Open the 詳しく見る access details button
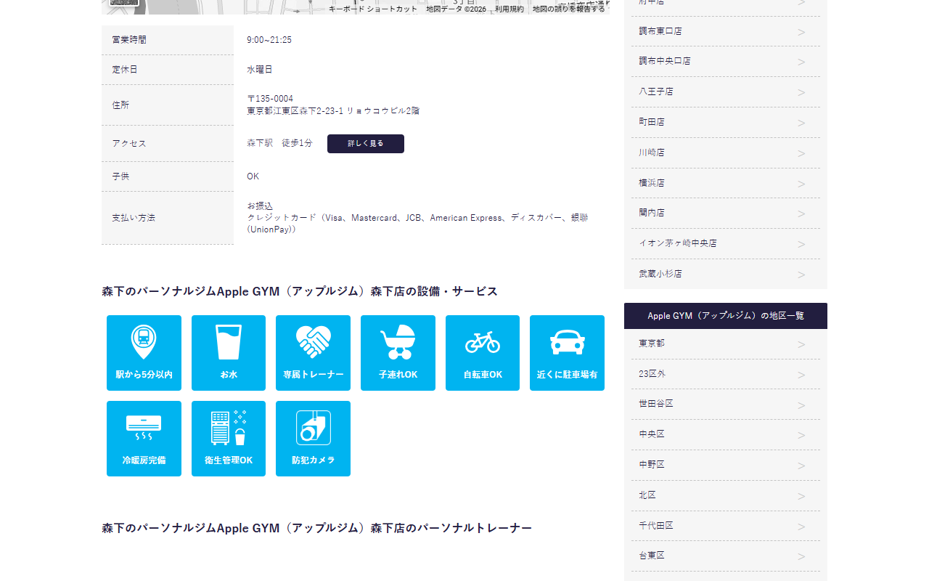The height and width of the screenshot is (581, 929). point(366,144)
